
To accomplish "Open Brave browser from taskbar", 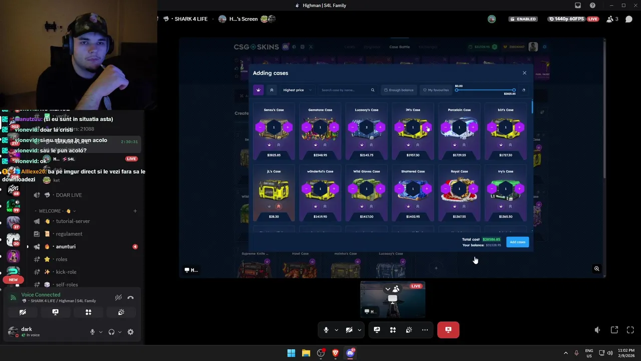I will tap(336, 353).
